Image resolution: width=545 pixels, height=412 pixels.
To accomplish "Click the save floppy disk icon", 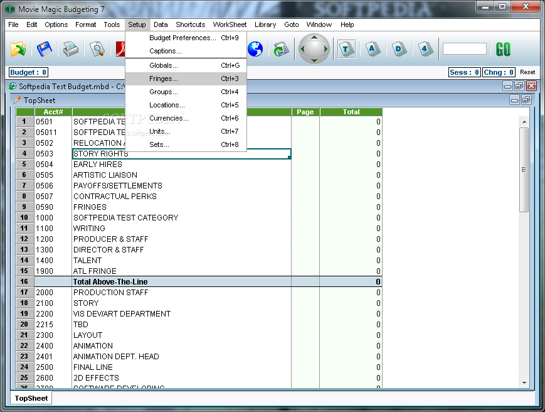I will 45,49.
